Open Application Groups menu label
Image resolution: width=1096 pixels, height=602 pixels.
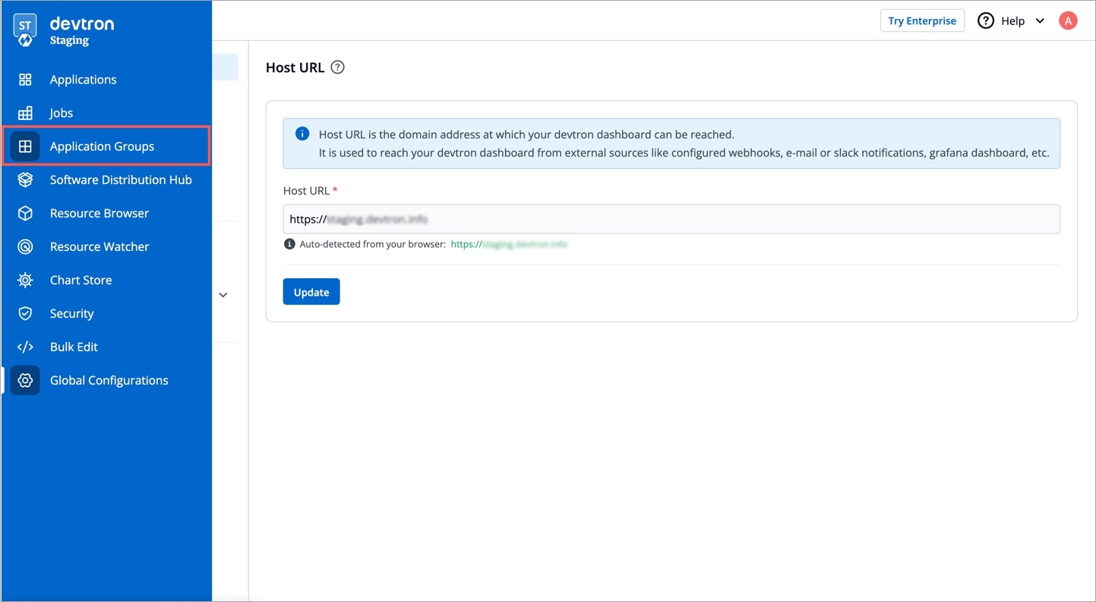(x=102, y=147)
